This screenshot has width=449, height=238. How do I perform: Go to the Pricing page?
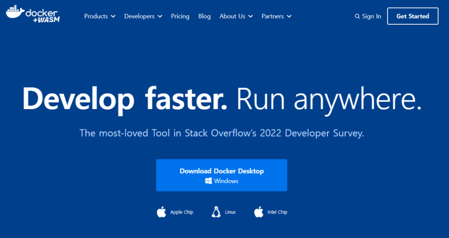pos(180,16)
